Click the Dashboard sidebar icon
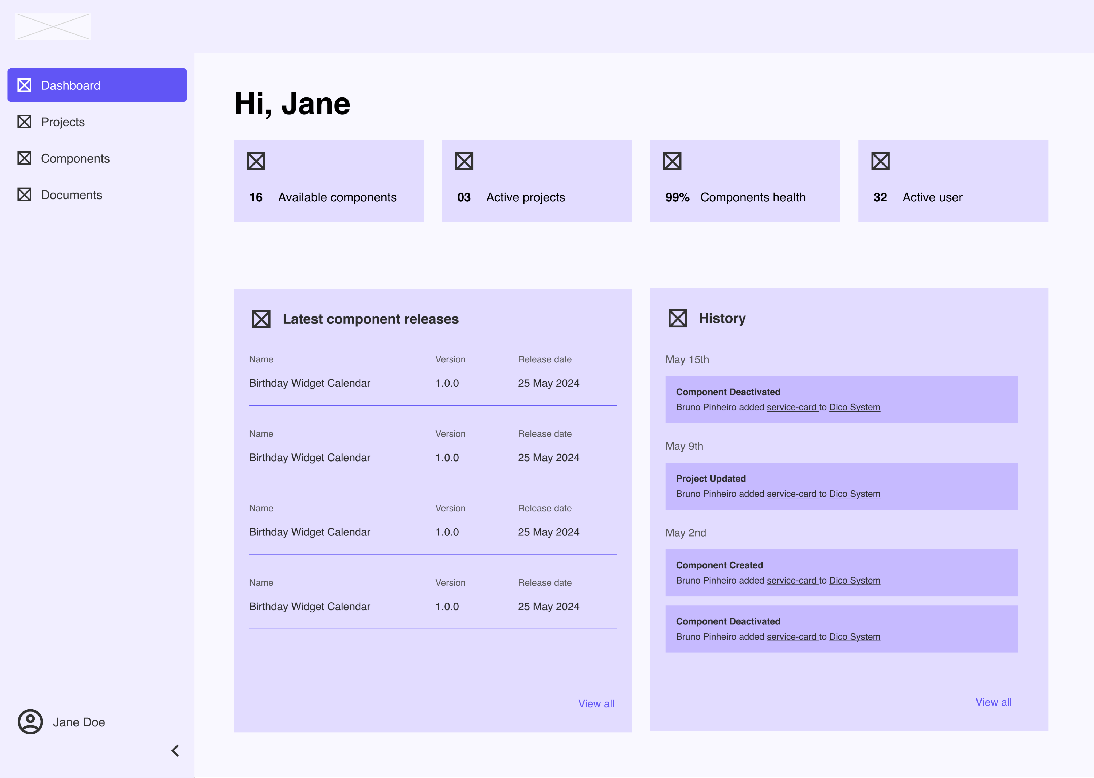 [x=24, y=85]
